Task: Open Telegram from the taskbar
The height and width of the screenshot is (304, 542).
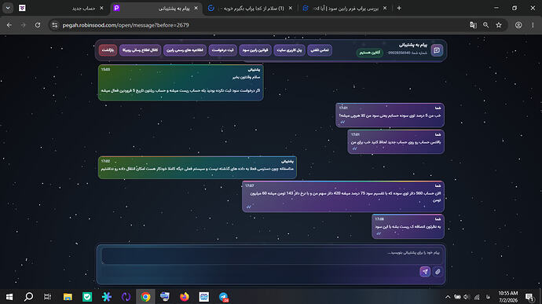Action: pos(224,297)
